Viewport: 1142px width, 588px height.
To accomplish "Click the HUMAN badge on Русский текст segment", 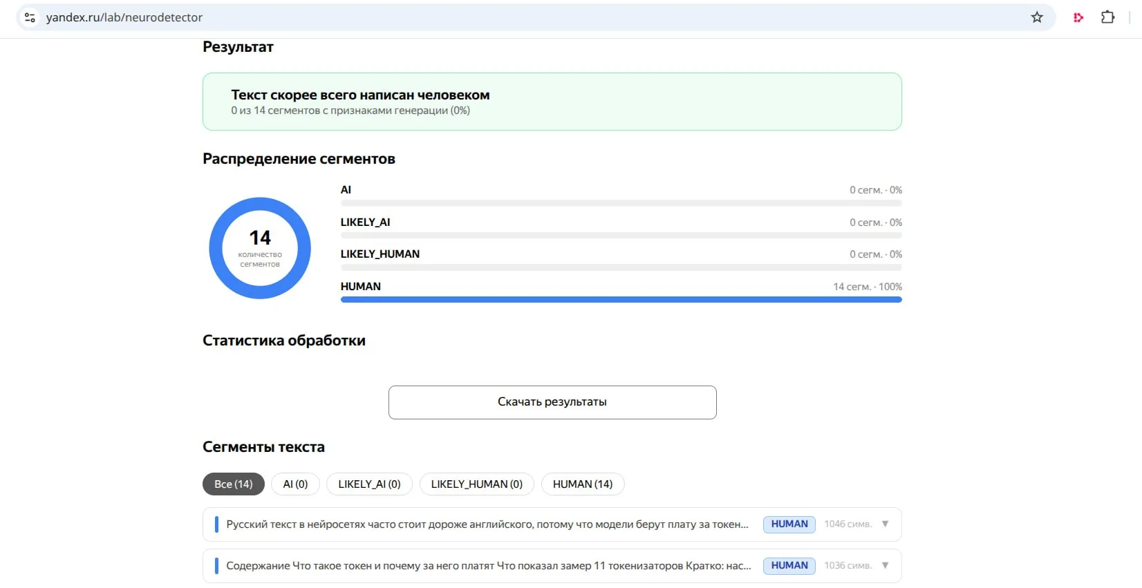I will click(789, 524).
